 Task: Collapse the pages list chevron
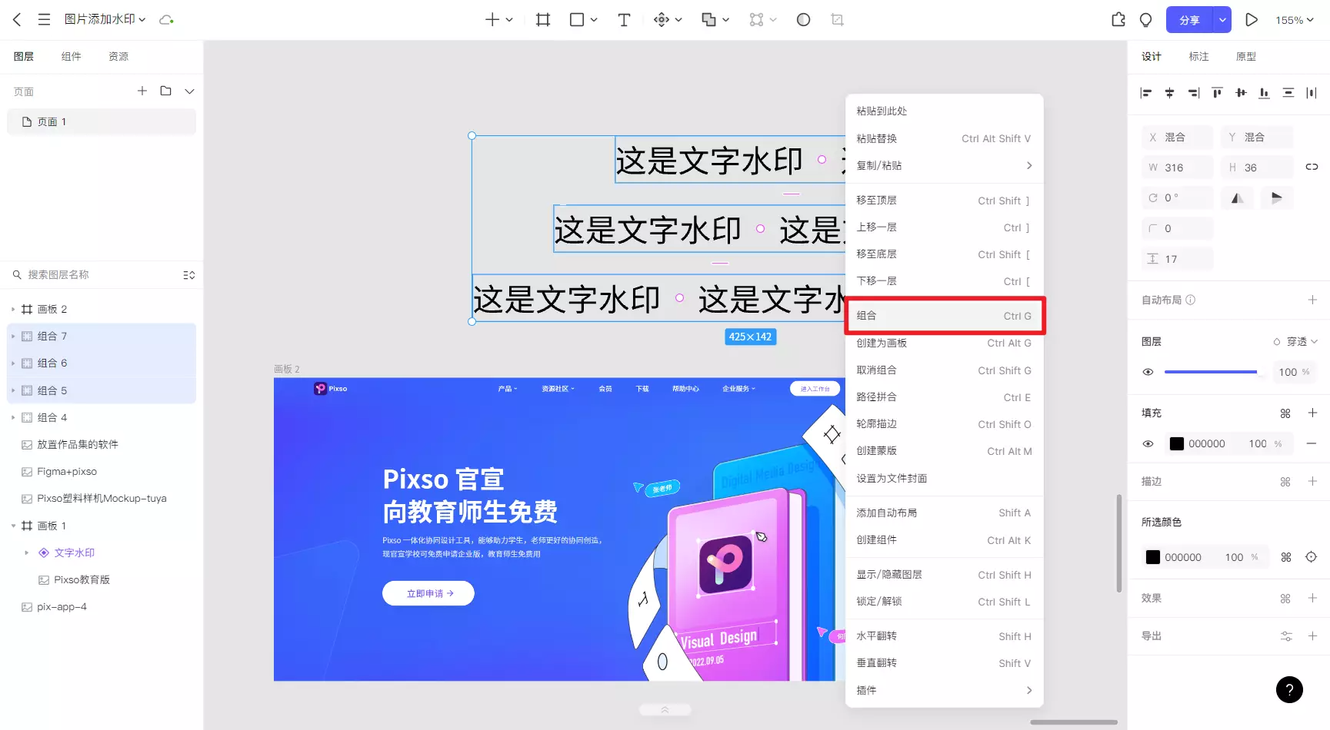click(189, 91)
